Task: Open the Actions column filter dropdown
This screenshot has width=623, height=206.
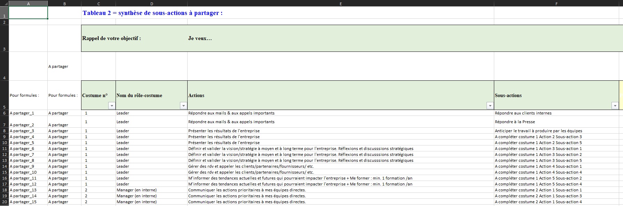Action: tap(490, 105)
